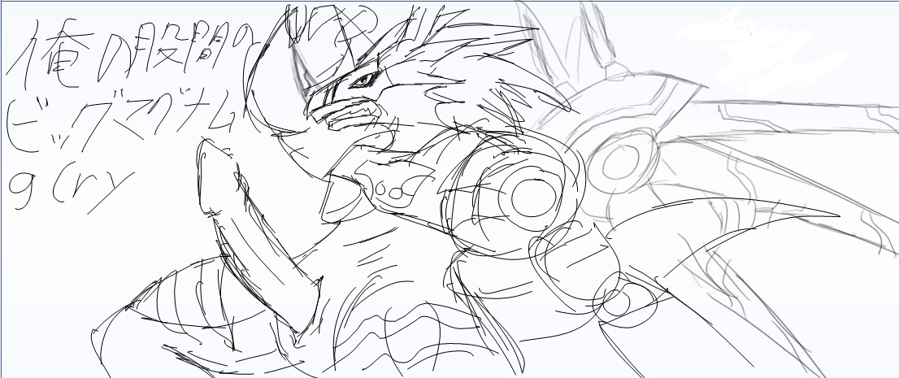This screenshot has width=899, height=378.
Task: Click the dragon's eye in the sketch
Action: tap(363, 80)
